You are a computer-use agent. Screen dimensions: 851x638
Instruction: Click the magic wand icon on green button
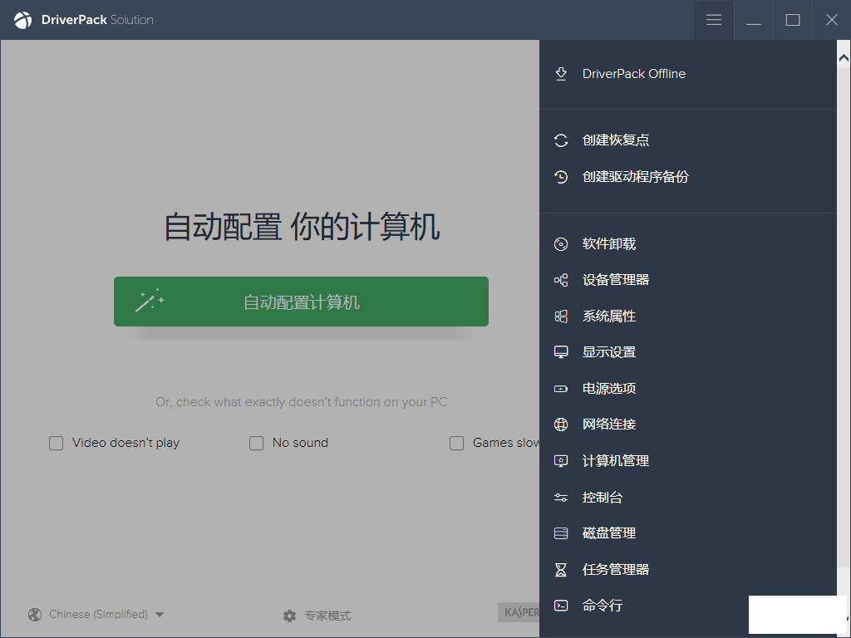pos(150,301)
